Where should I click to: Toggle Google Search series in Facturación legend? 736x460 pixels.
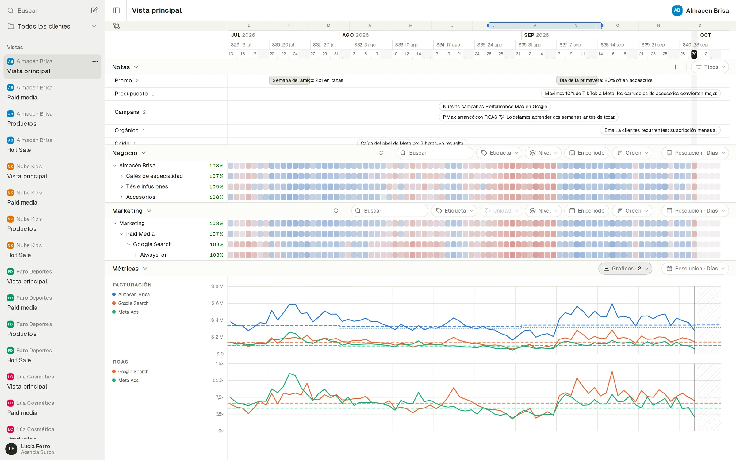(x=130, y=303)
